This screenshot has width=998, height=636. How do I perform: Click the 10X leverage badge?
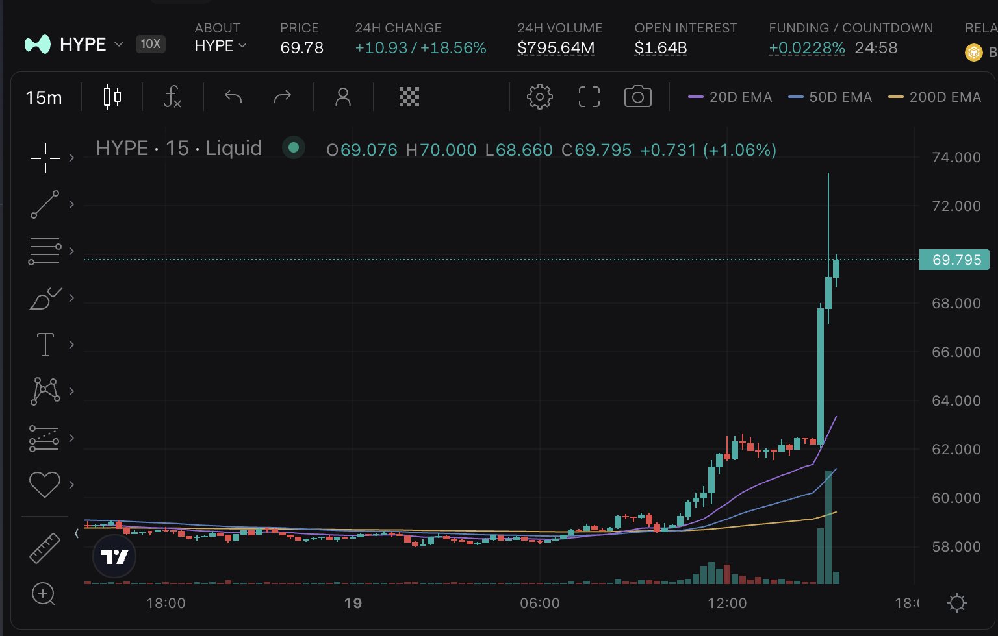click(151, 44)
